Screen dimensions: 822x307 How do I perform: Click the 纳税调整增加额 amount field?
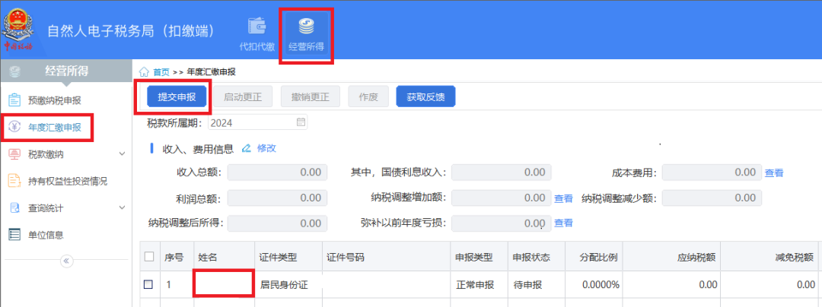tap(501, 198)
